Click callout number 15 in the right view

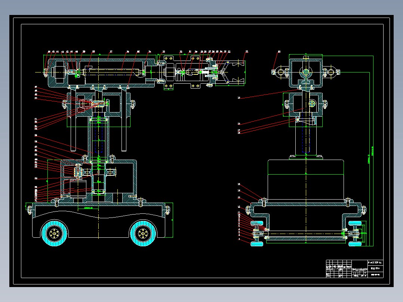pos(239,184)
